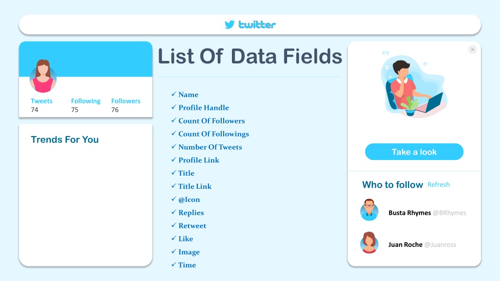Open the Followers count tab
This screenshot has height=281, width=500.
click(125, 105)
